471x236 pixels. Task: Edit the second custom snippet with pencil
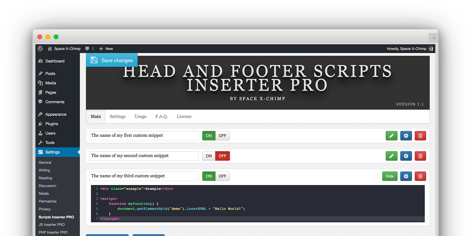click(391, 156)
